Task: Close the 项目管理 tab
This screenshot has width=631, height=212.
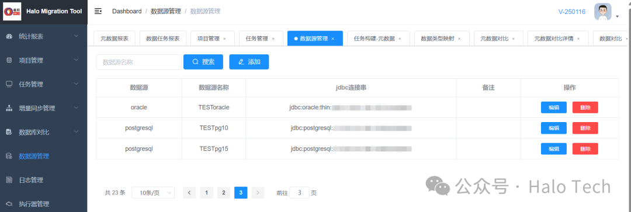Action: tap(224, 39)
